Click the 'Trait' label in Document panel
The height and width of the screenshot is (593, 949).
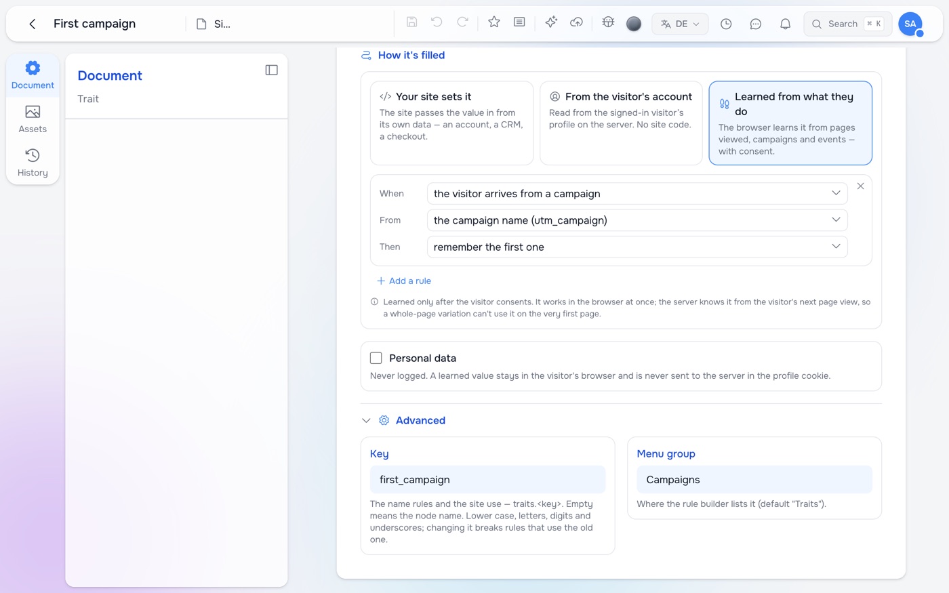(x=88, y=99)
